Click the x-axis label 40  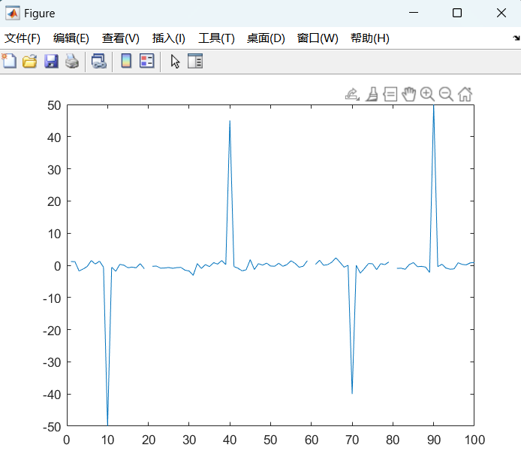230,440
